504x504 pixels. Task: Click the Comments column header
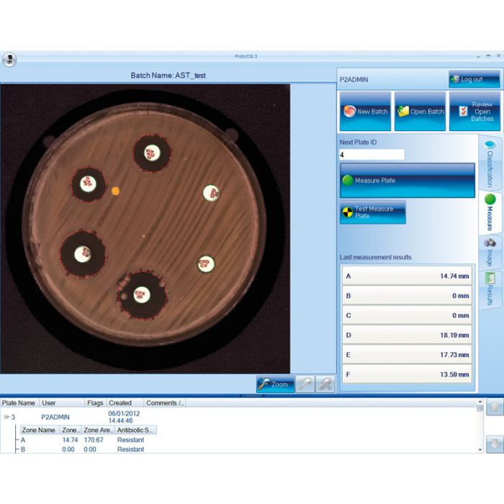[x=165, y=402]
